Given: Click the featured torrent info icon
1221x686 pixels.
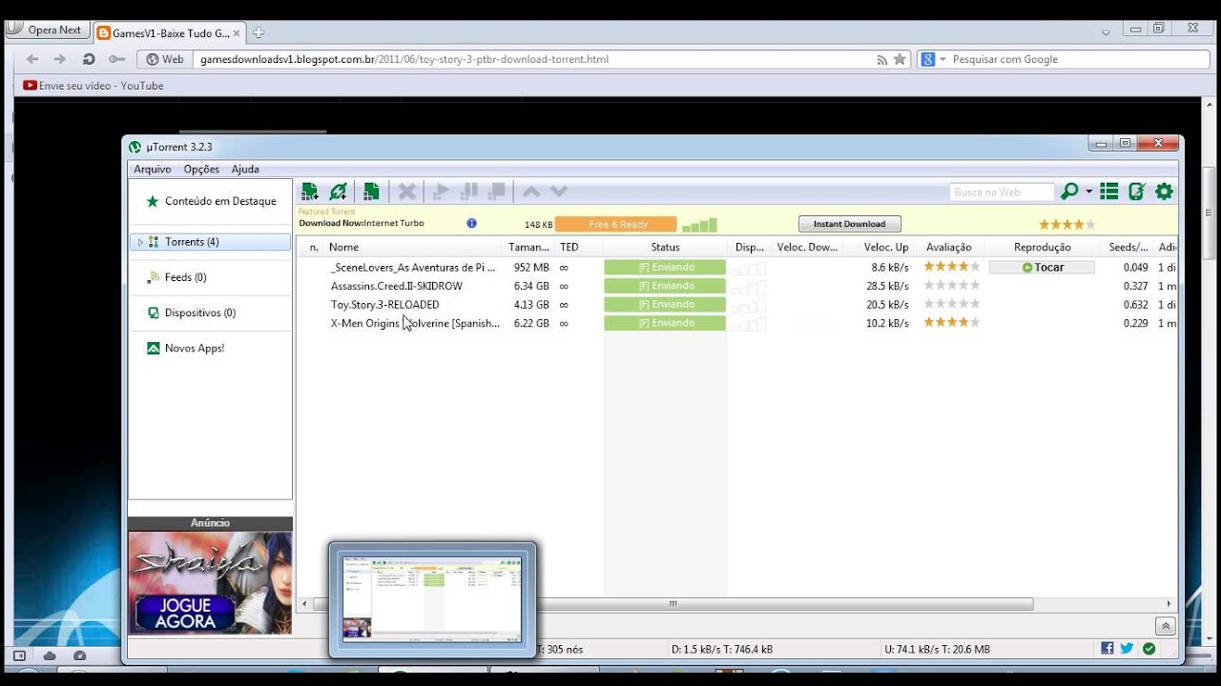Looking at the screenshot, I should click(471, 223).
